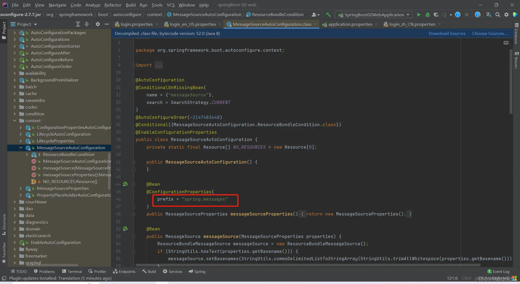Click the bean gutter icon on line 52

(x=125, y=229)
